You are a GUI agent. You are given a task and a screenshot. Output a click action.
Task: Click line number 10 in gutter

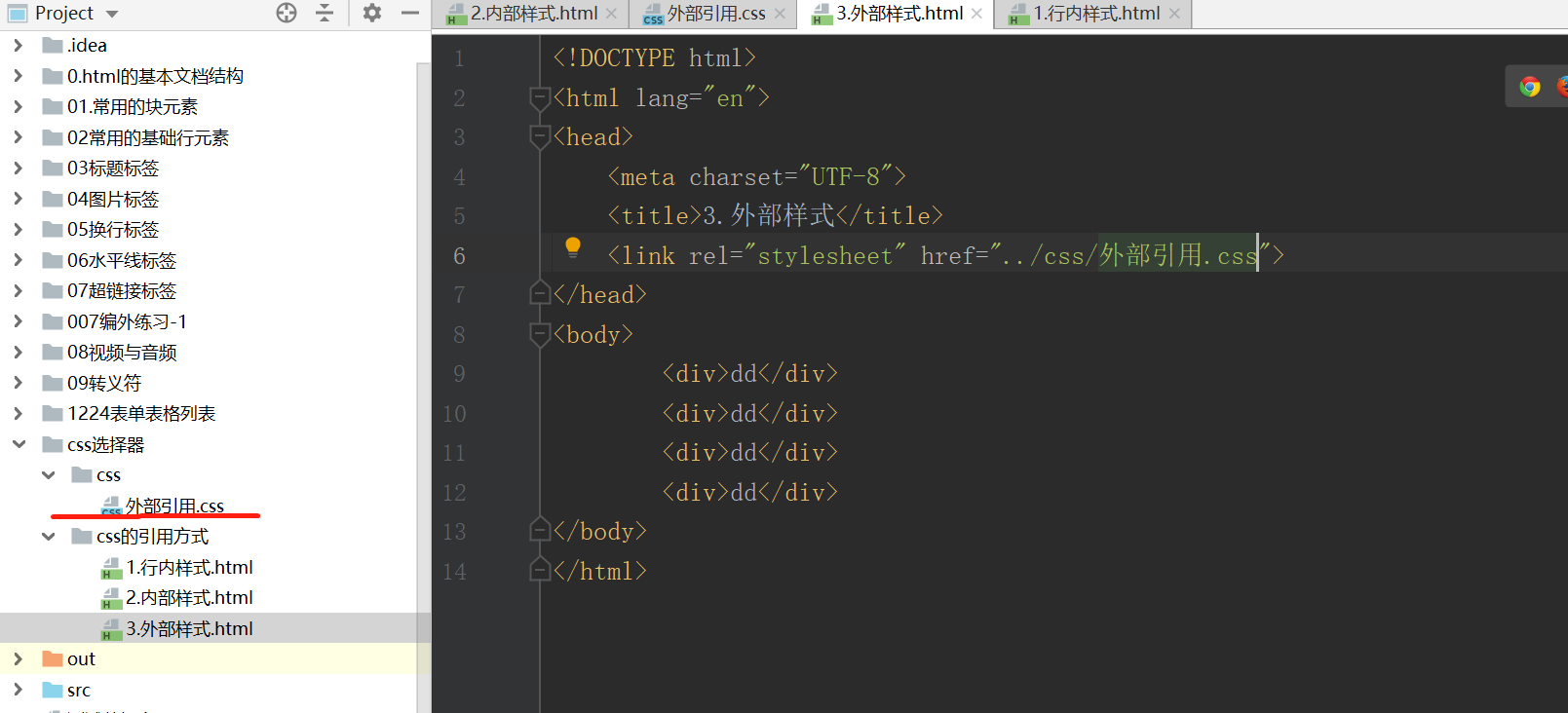click(x=454, y=413)
